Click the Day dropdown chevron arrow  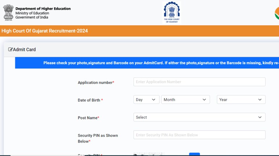click(x=154, y=100)
